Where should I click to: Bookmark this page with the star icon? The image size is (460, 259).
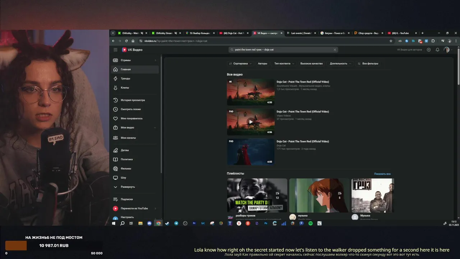(391, 41)
